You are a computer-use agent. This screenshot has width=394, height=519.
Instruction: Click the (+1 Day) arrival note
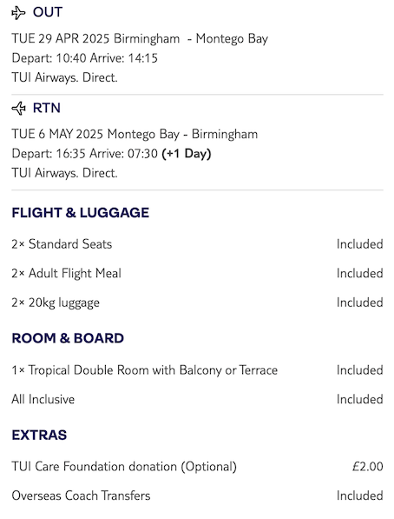186,154
